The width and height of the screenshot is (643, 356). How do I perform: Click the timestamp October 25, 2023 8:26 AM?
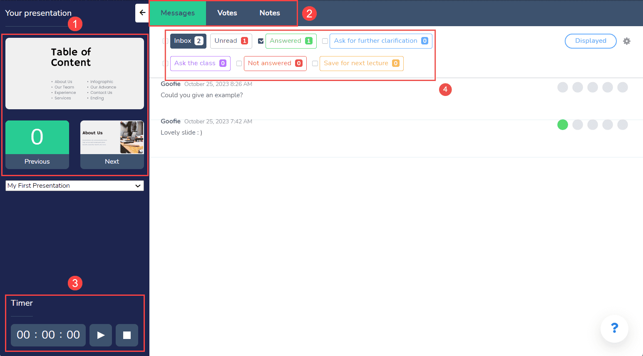[x=218, y=84]
